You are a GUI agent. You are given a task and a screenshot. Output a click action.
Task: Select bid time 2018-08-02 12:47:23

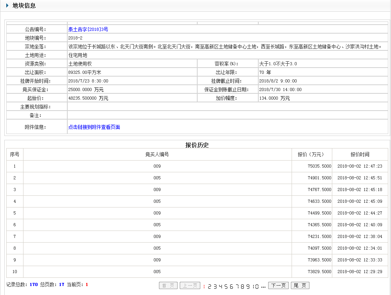[360, 166]
